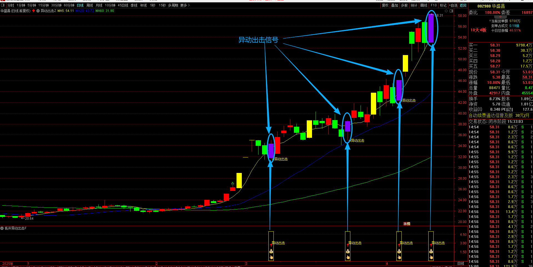Click 交易状态 闭市阶段 status line

[496, 121]
